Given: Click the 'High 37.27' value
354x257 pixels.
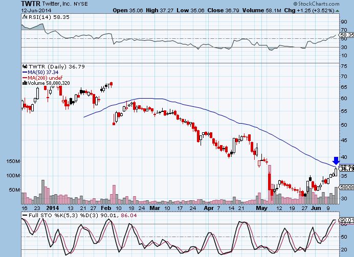Looking at the screenshot, I should (x=160, y=10).
